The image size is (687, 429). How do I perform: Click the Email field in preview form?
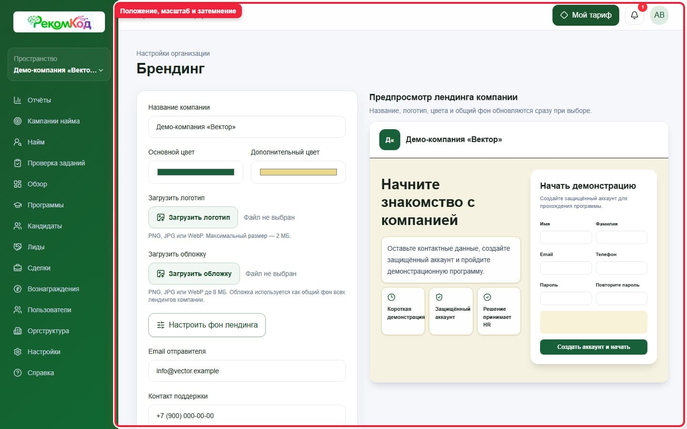click(566, 268)
